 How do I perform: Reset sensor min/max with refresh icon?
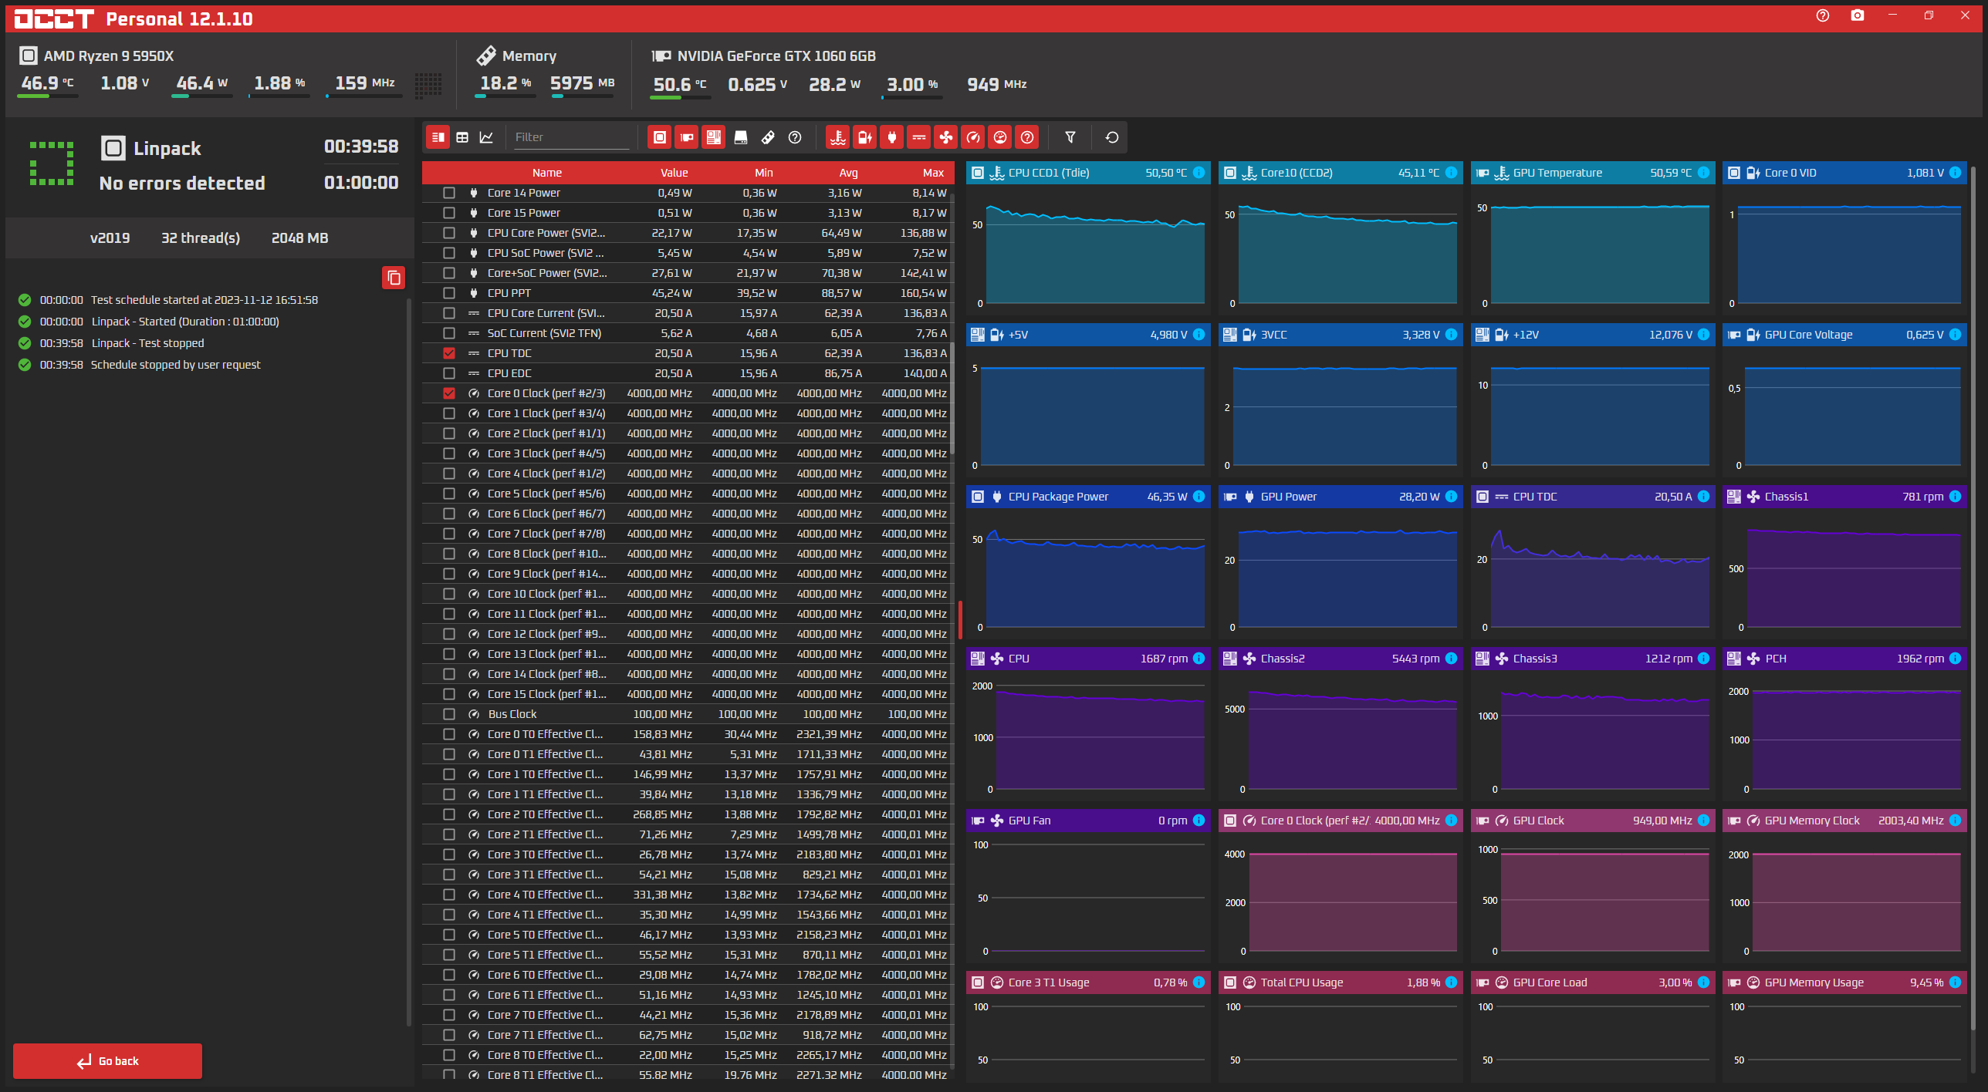click(1112, 137)
